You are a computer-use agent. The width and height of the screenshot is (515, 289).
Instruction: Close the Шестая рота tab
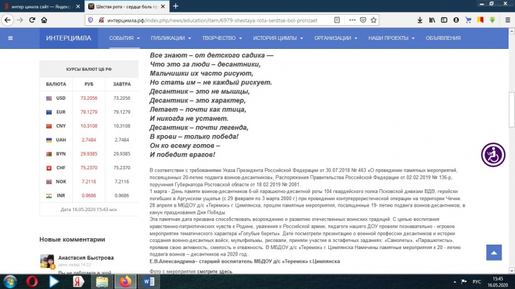[163, 6]
